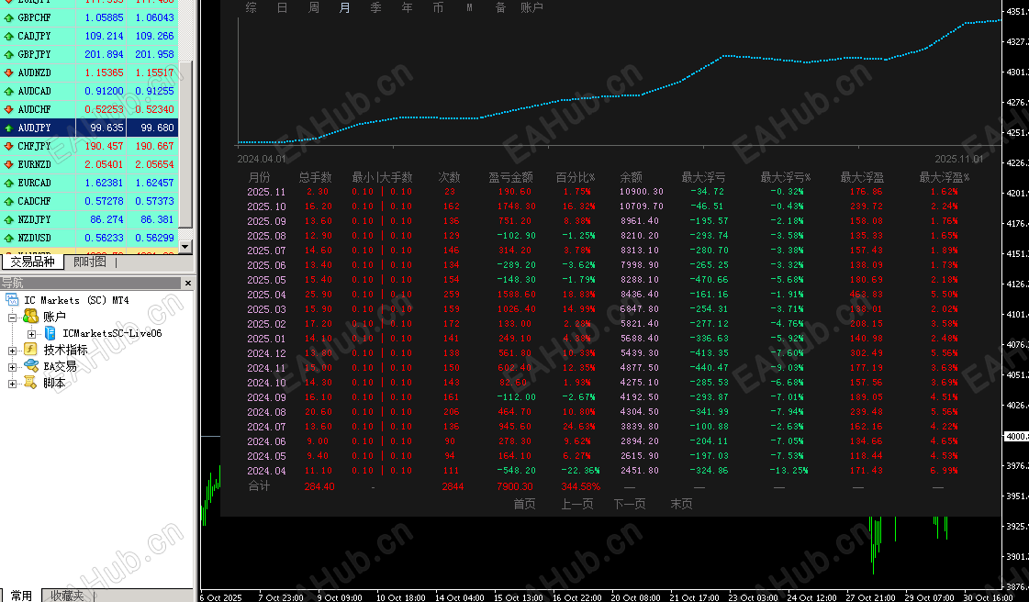Select the 年 yearly statistics tab
Screen dimensions: 1029x602
(407, 8)
